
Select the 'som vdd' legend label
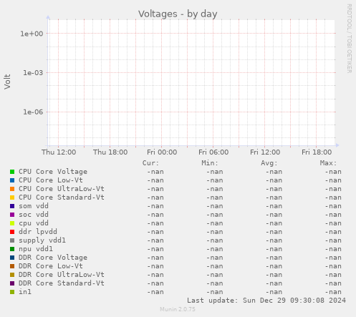pyautogui.click(x=34, y=206)
